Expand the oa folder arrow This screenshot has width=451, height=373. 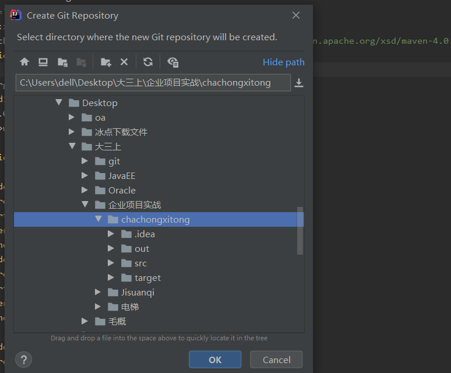click(x=72, y=117)
